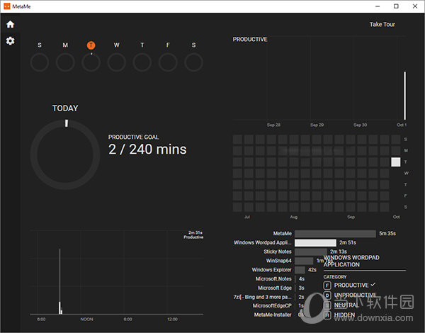Click the 5m 35s duration value
Viewport: 425px width, 333px height.
point(387,234)
